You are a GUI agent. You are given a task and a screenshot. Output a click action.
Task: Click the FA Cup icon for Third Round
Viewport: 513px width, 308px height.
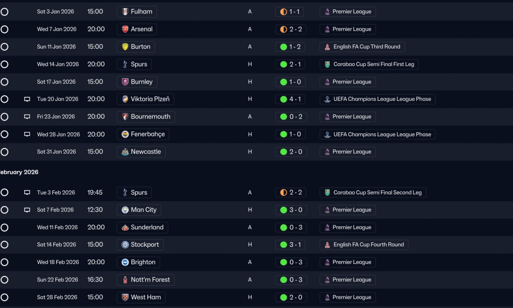point(327,47)
